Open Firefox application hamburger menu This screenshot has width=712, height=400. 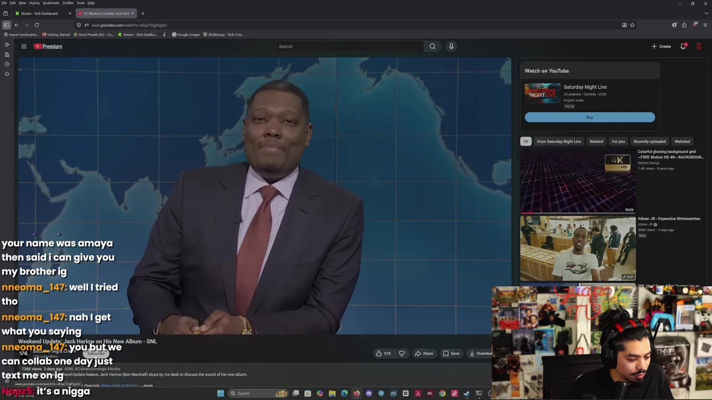(x=705, y=25)
